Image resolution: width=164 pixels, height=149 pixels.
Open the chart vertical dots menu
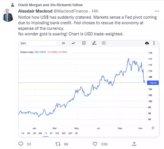click(154, 43)
